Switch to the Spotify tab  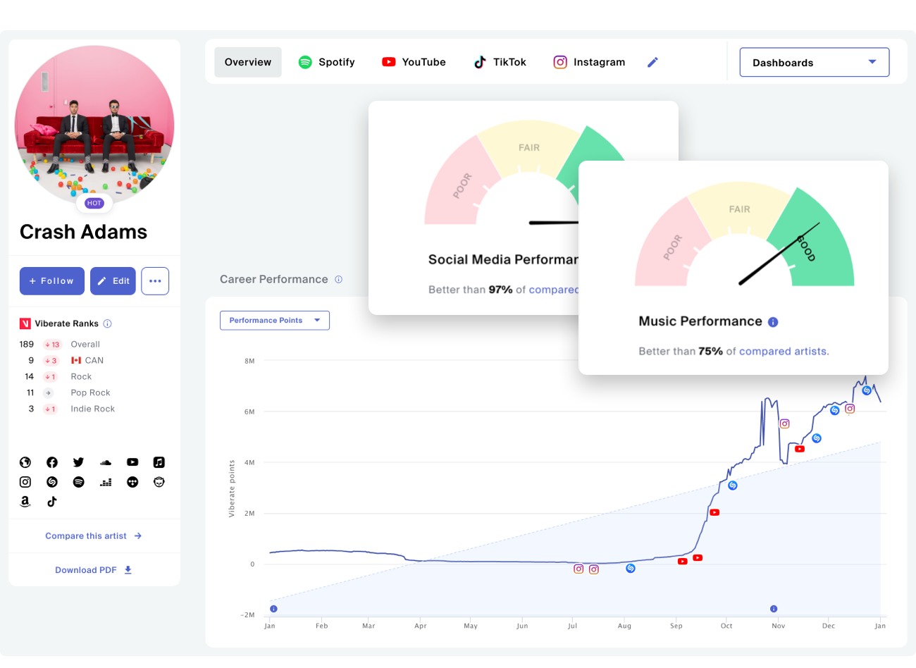click(x=327, y=62)
